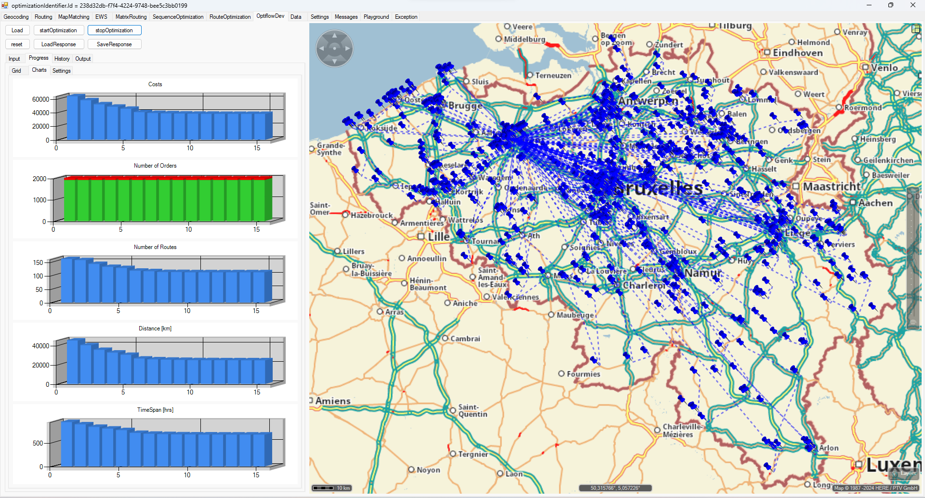Open the RouteOptimization tab

[230, 17]
